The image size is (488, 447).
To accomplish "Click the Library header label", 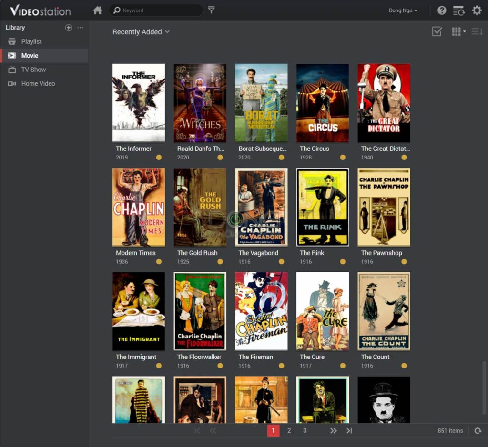I will (15, 28).
